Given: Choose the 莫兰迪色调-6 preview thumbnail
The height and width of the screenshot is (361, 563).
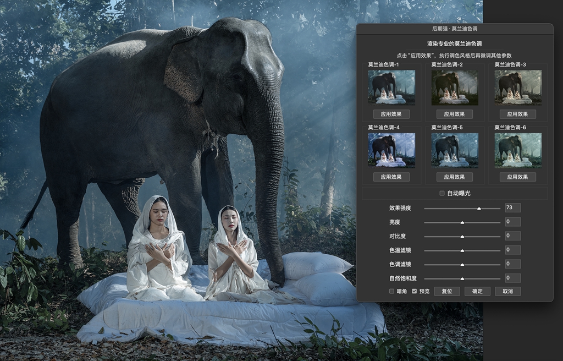Looking at the screenshot, I should click(x=517, y=150).
